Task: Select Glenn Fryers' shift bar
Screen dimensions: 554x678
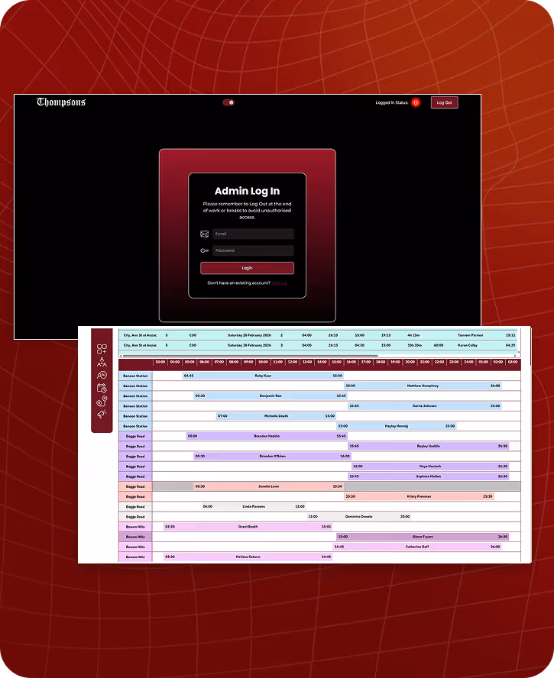Action: (x=423, y=537)
